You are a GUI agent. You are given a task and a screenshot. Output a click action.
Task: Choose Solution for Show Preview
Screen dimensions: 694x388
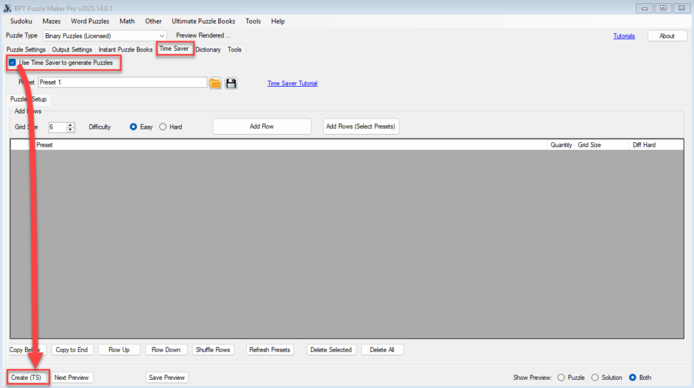(595, 377)
